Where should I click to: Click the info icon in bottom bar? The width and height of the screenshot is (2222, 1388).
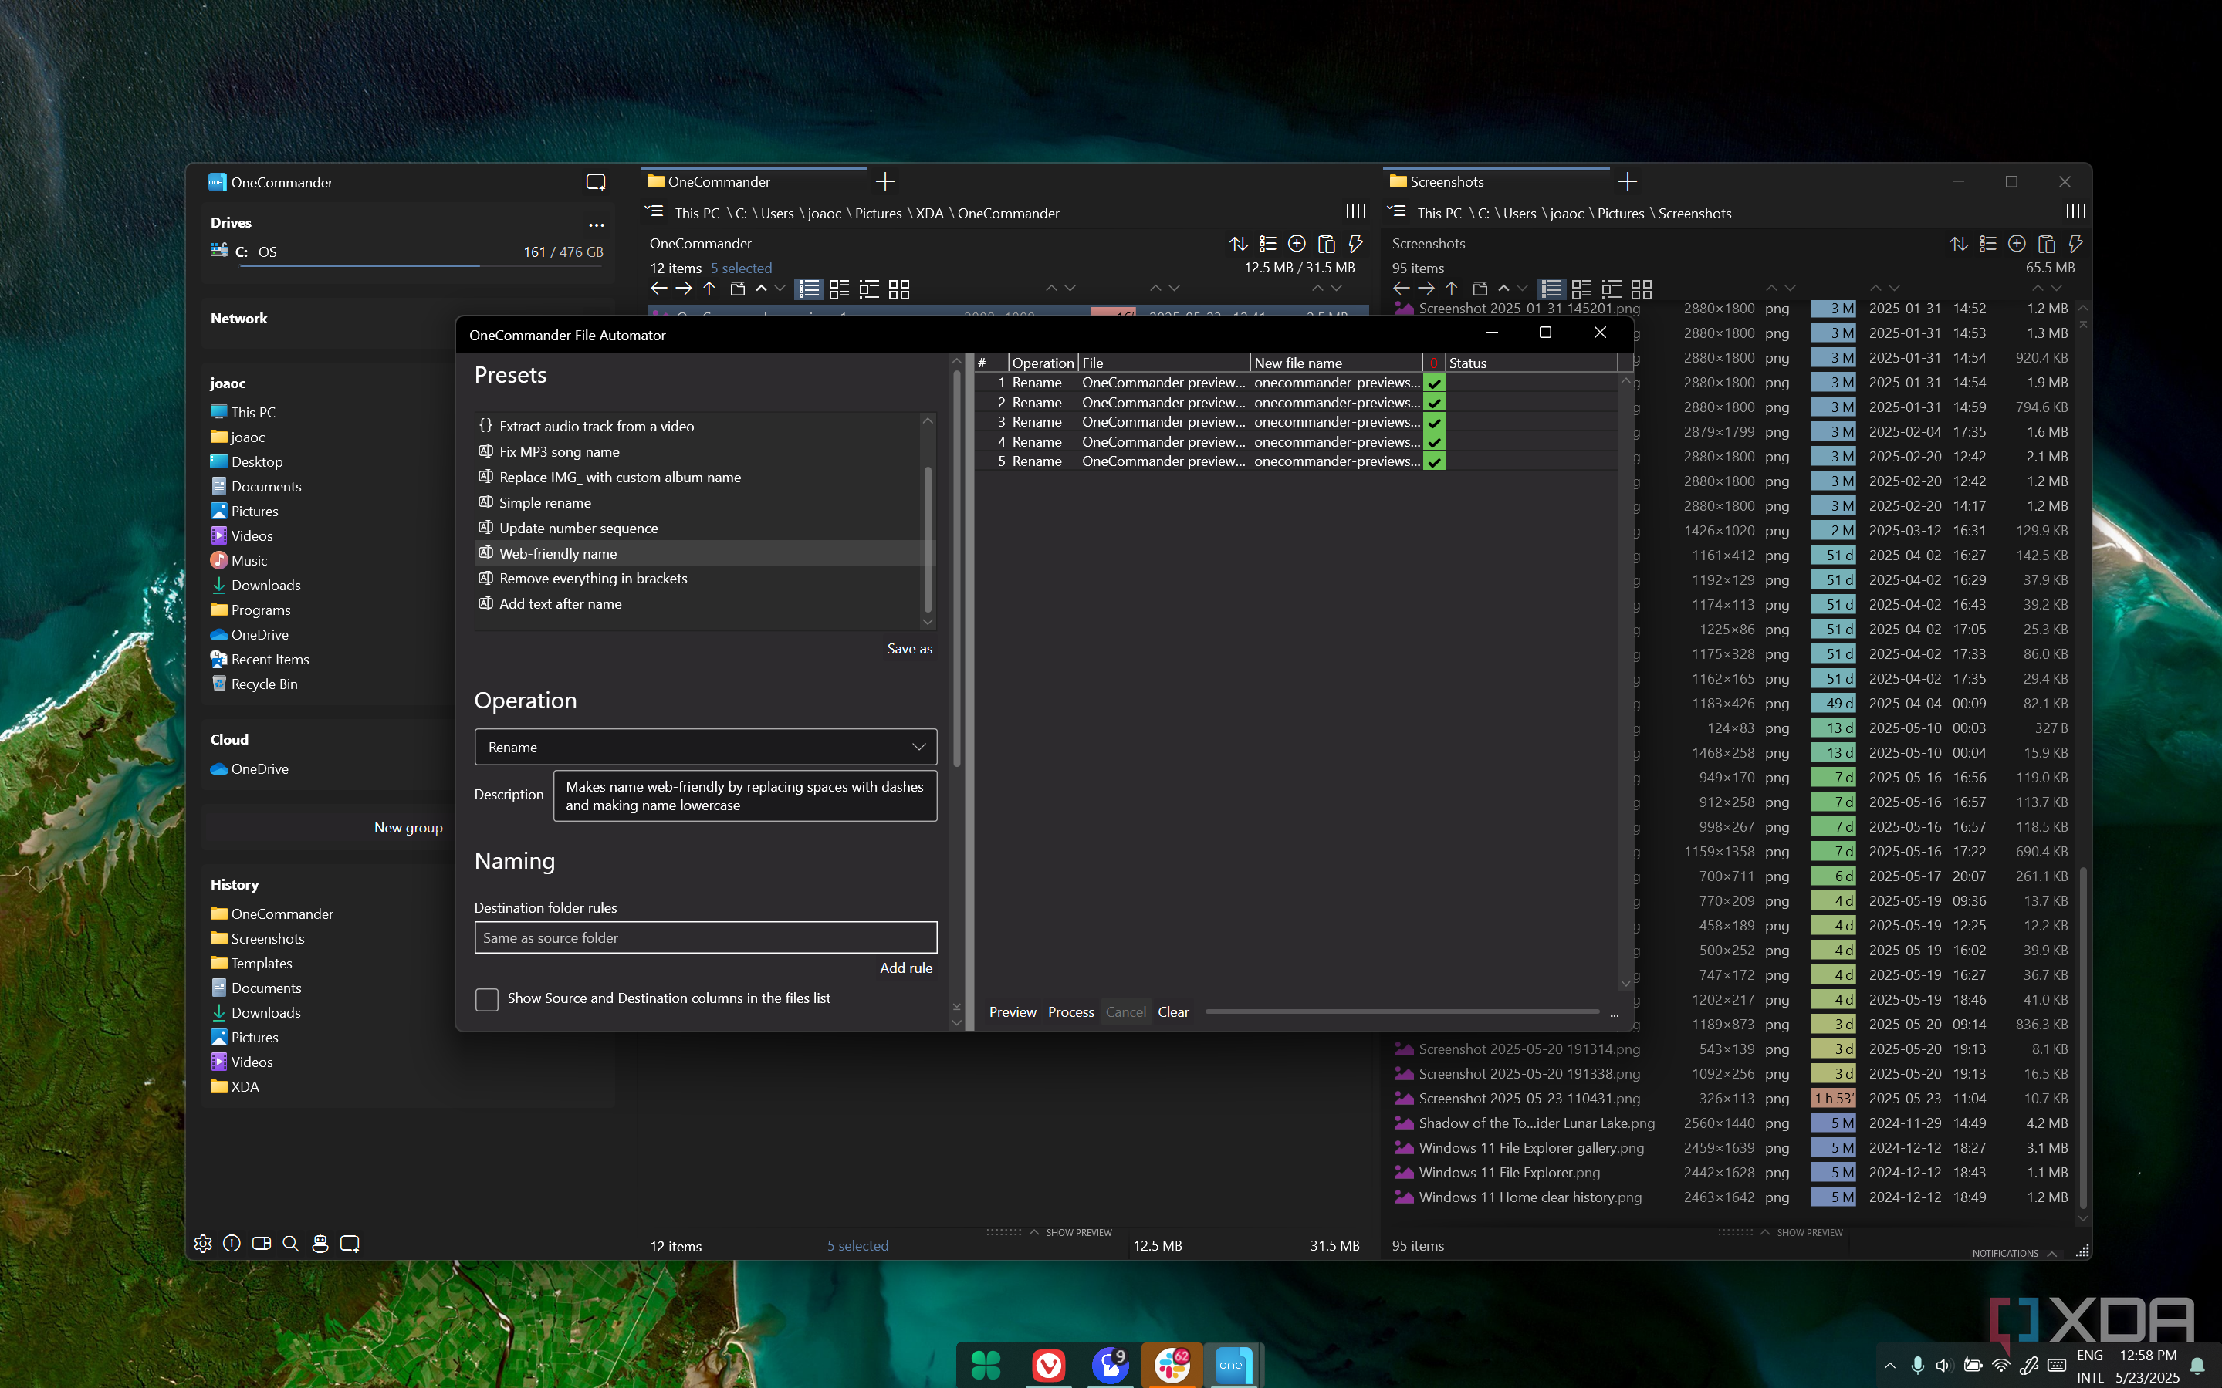232,1244
